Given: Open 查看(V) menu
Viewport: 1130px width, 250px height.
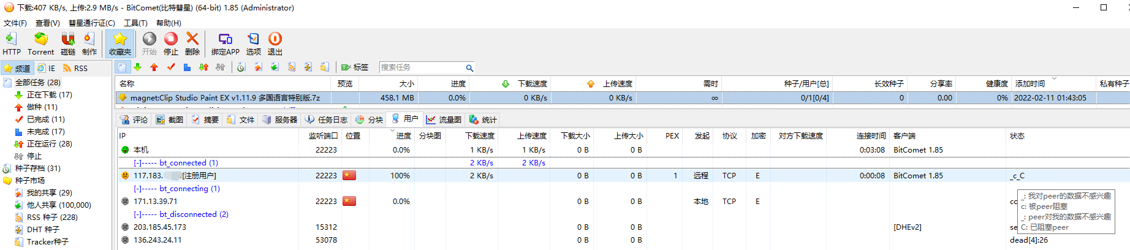Looking at the screenshot, I should 48,23.
